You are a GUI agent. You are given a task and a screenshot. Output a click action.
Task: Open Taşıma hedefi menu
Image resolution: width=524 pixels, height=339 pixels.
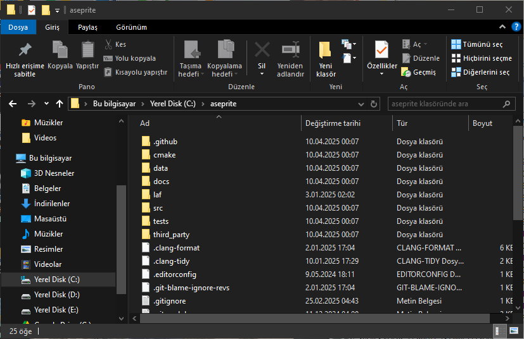[x=191, y=59]
